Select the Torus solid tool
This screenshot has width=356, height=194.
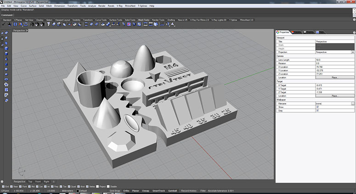click(6, 79)
